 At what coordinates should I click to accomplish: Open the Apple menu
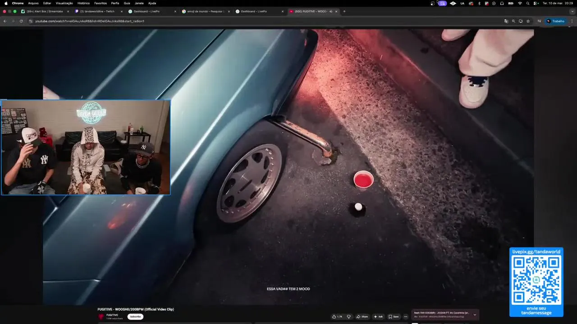click(x=6, y=3)
